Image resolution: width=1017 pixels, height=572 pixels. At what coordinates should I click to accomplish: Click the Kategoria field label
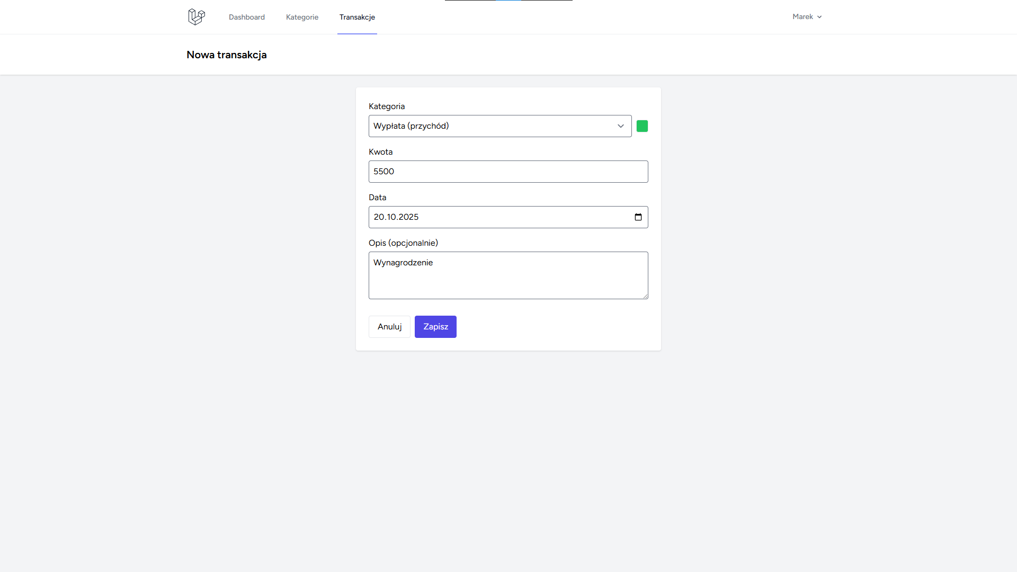(387, 106)
